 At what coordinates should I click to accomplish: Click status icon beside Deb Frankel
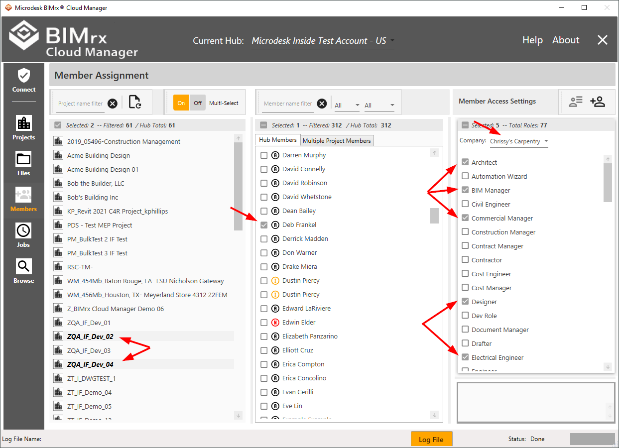(275, 225)
